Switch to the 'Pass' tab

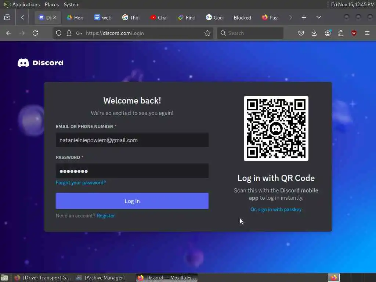[270, 18]
